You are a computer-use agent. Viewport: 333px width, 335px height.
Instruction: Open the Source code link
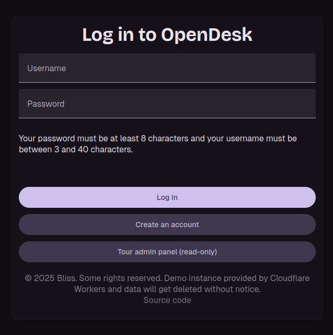[x=167, y=300]
